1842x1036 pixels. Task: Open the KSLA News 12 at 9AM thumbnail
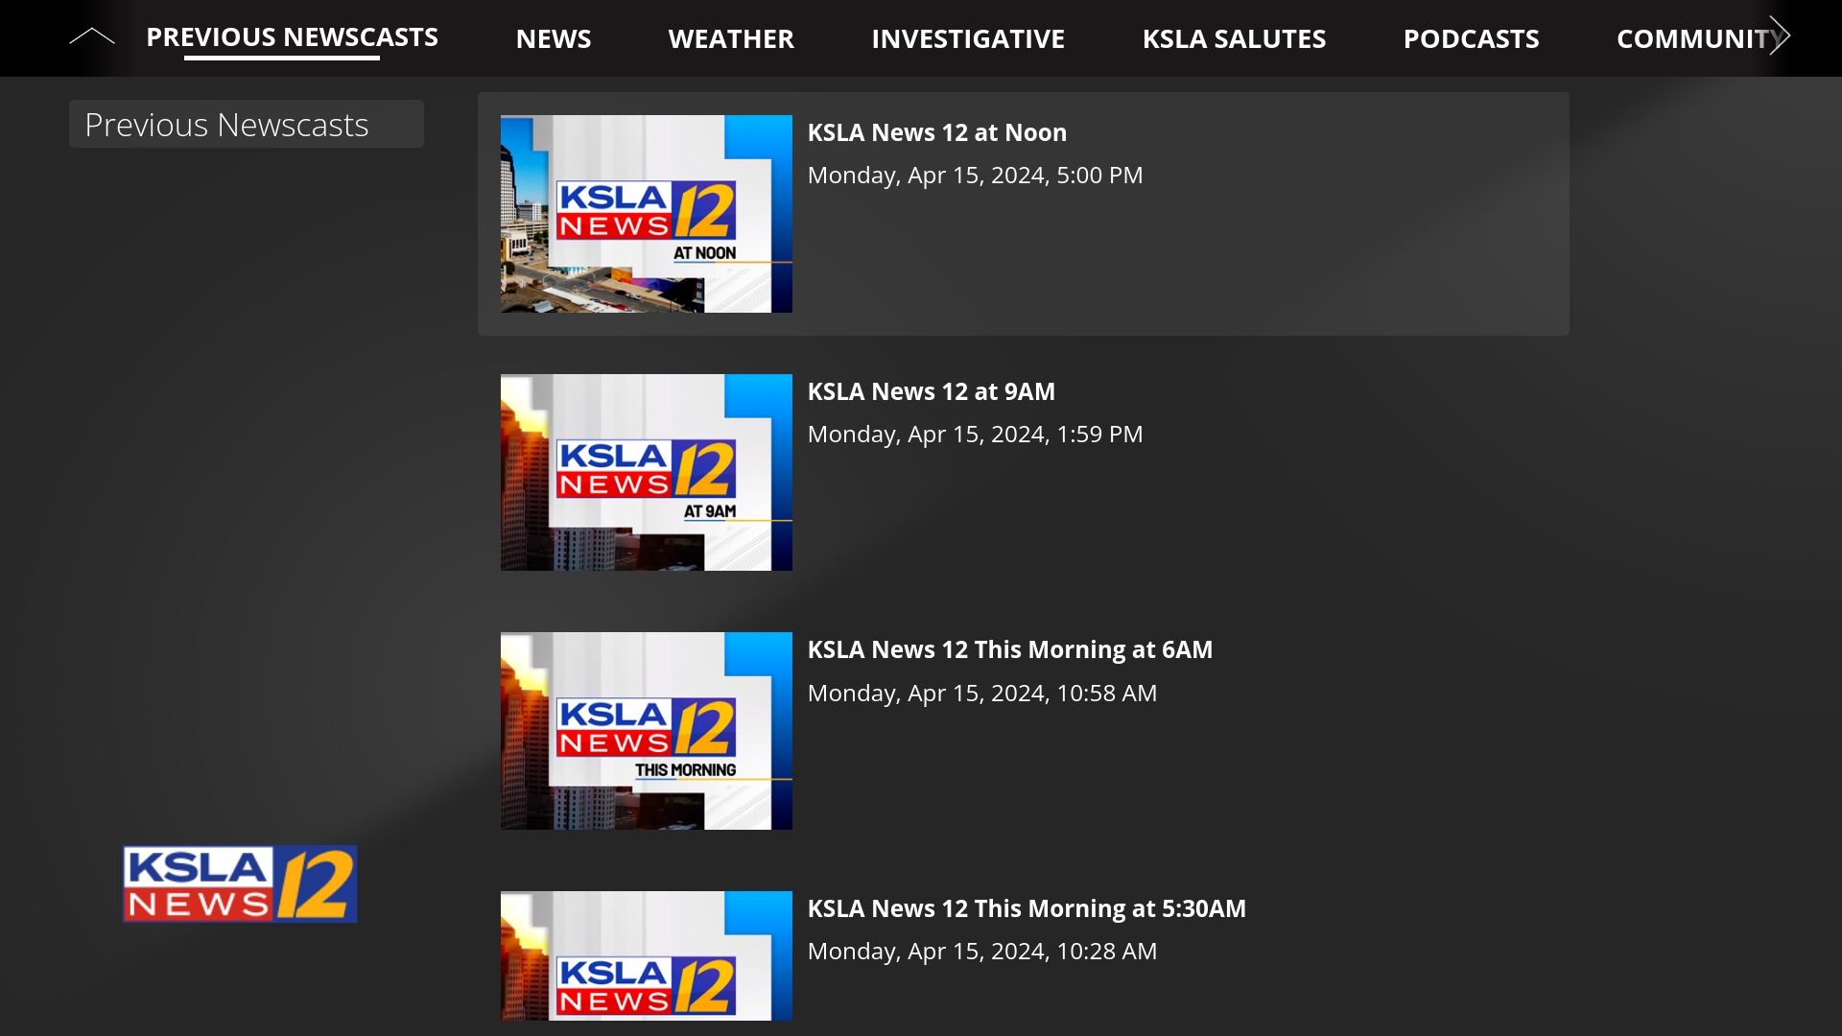tap(646, 472)
